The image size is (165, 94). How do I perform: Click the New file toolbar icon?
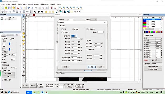[2, 8]
